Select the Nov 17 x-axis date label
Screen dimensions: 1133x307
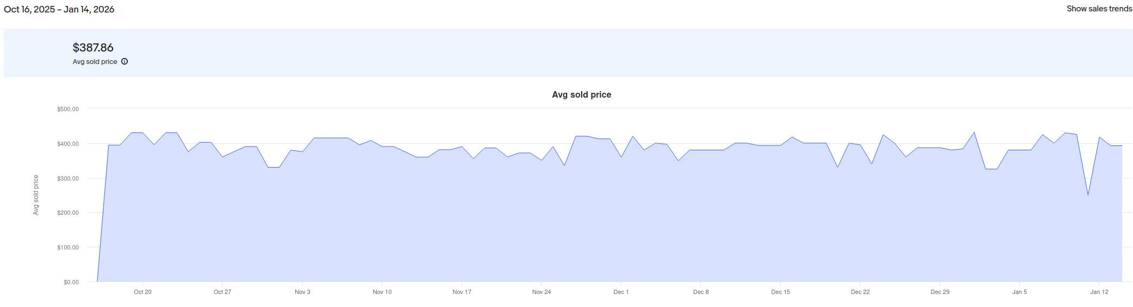click(462, 292)
